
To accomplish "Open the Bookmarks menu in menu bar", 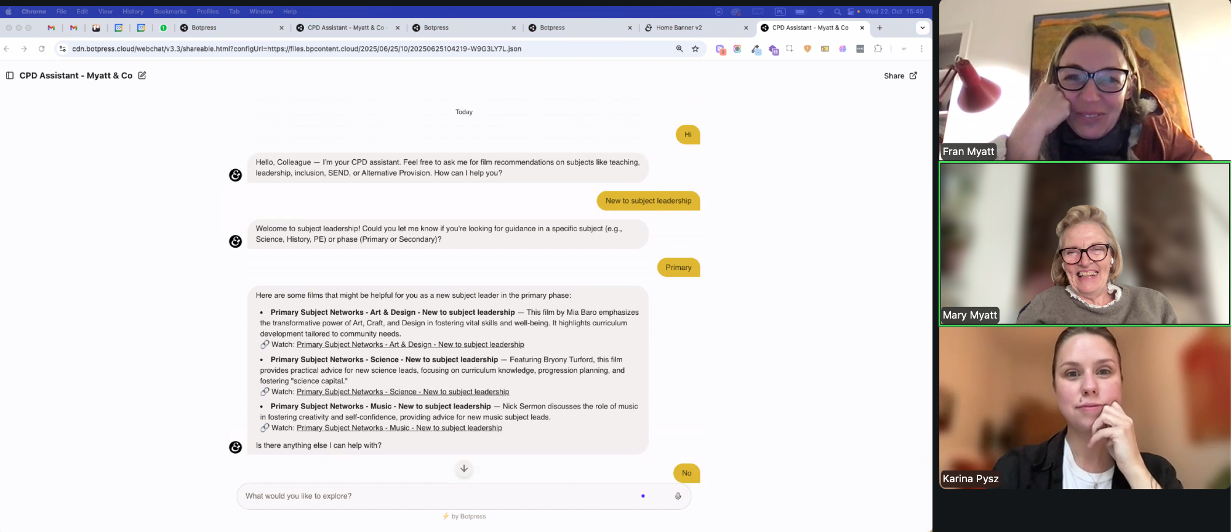I will (x=170, y=11).
